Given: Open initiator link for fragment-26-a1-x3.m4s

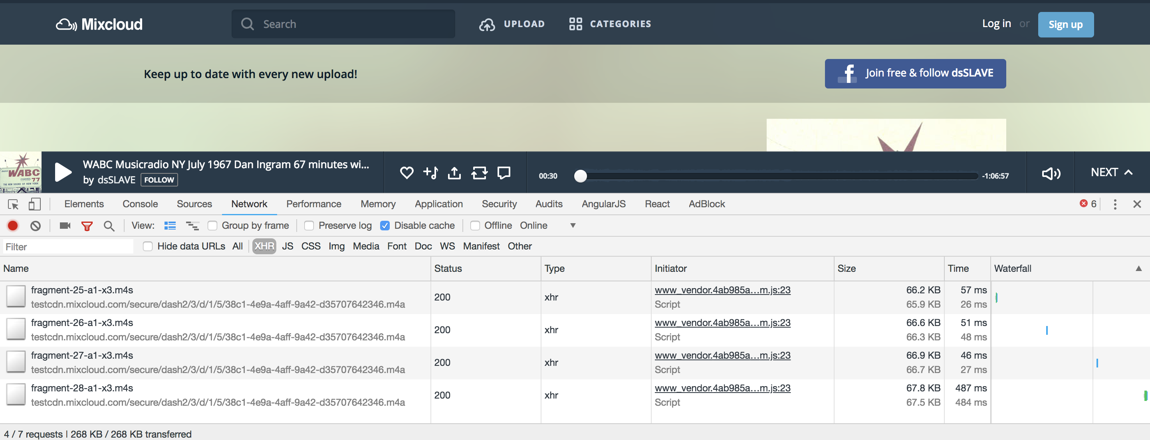Looking at the screenshot, I should click(722, 322).
